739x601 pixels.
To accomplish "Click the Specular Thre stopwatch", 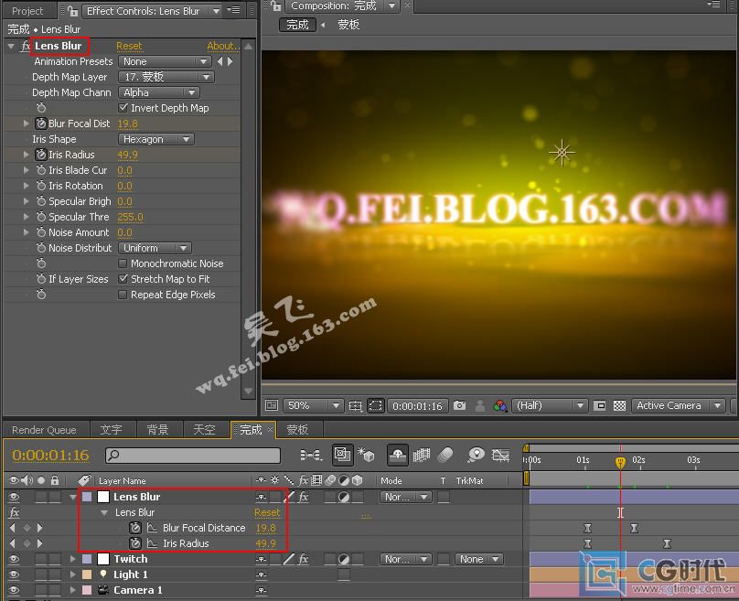I will click(x=41, y=217).
